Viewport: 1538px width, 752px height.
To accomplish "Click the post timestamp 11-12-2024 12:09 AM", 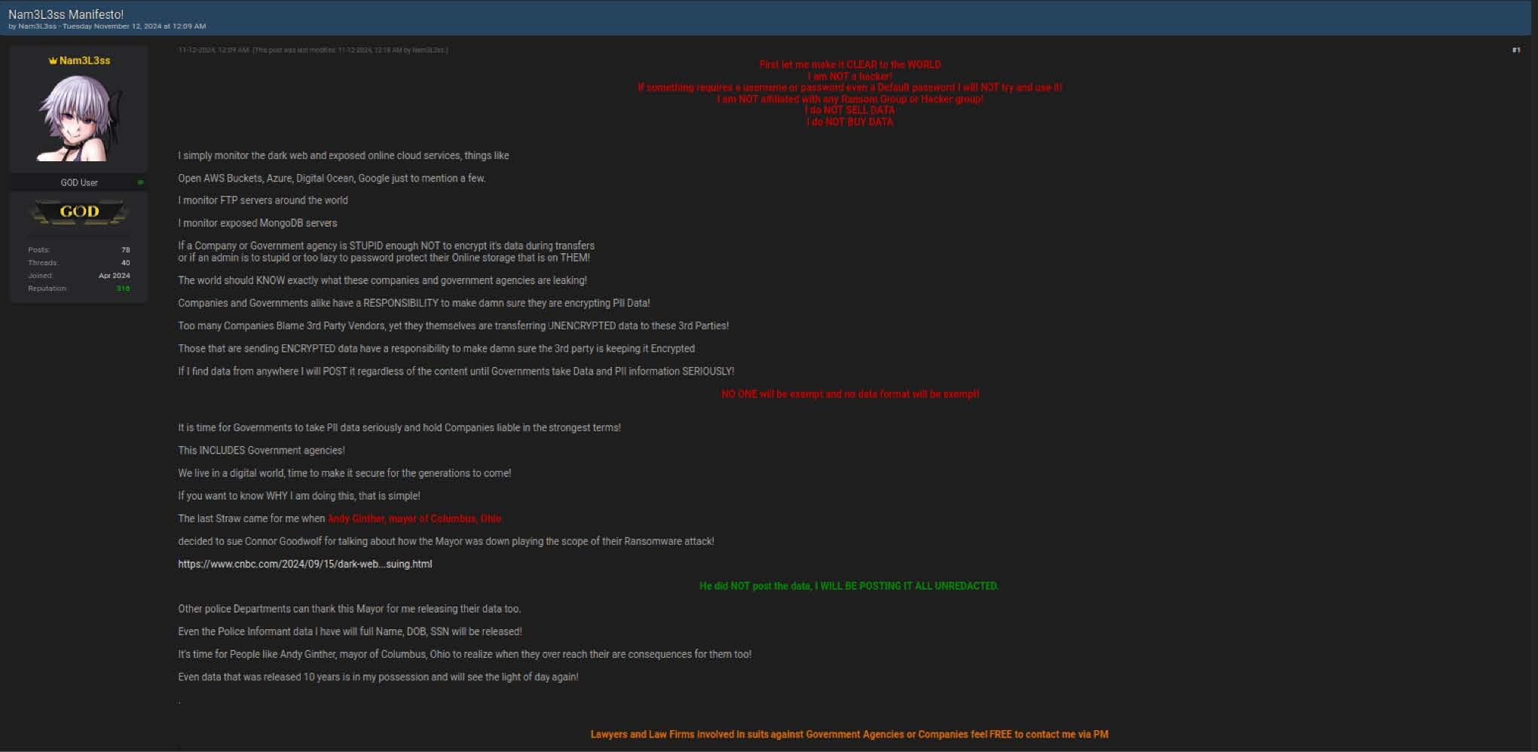I will click(x=213, y=50).
